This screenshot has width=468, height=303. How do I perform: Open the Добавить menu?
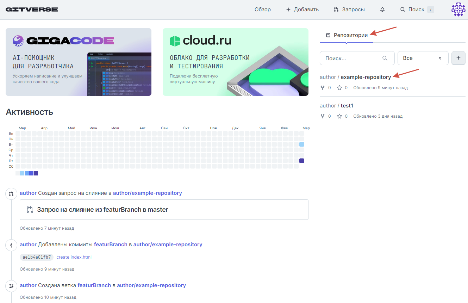[302, 10]
